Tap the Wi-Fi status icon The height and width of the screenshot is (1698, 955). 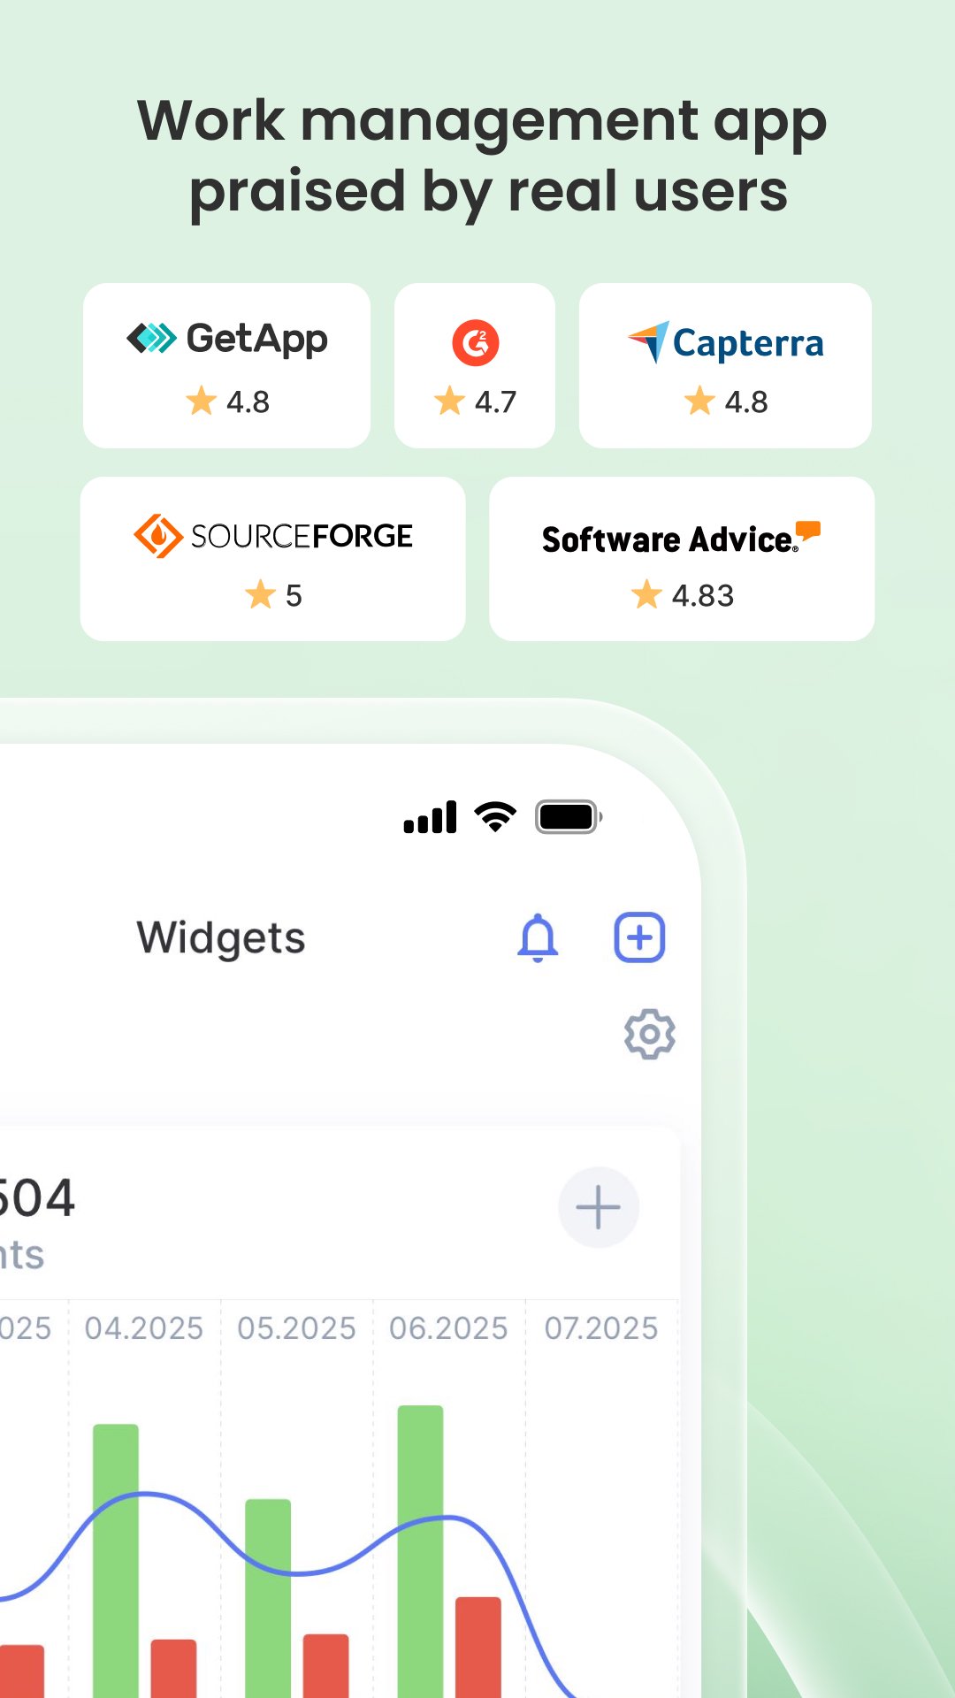(495, 816)
